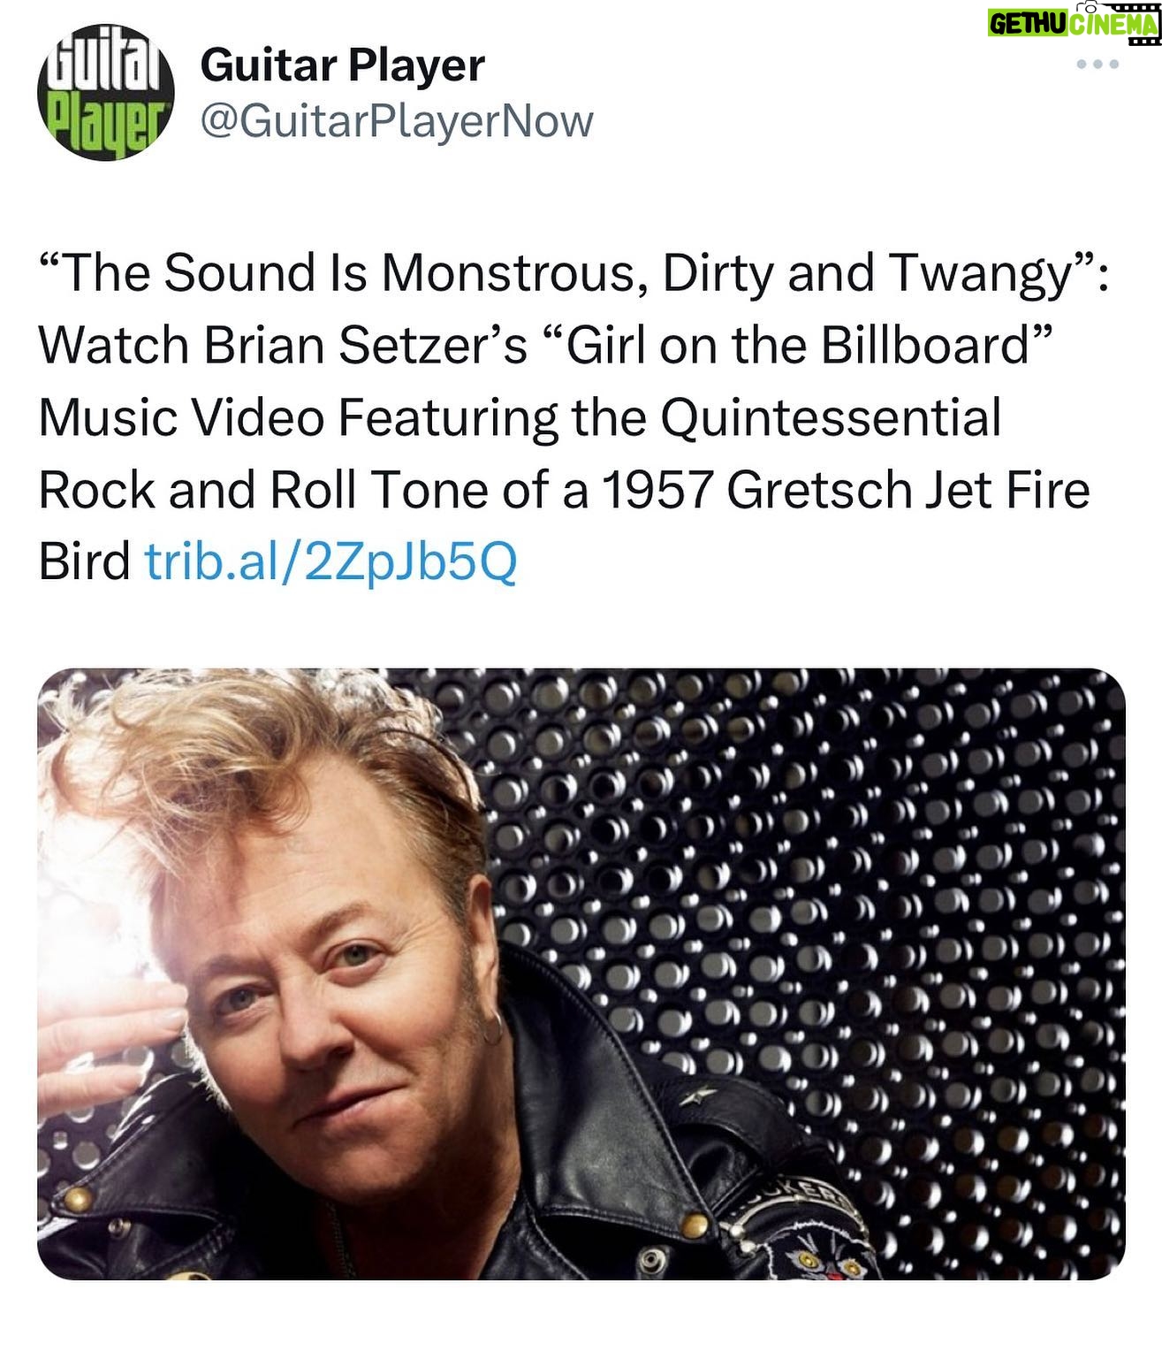
Task: Click the Gethu Cinema watermark logo
Action: (1074, 23)
